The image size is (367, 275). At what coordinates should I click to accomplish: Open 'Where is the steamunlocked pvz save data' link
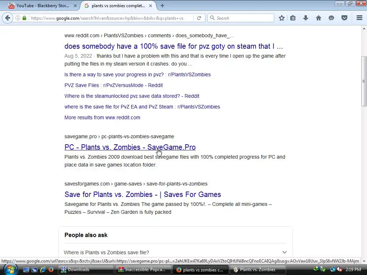pyautogui.click(x=132, y=96)
